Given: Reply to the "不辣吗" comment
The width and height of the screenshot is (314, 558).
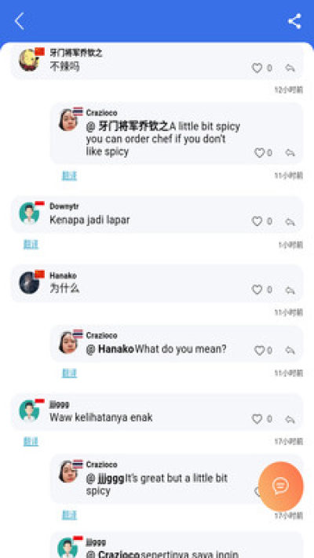Looking at the screenshot, I should coord(290,68).
